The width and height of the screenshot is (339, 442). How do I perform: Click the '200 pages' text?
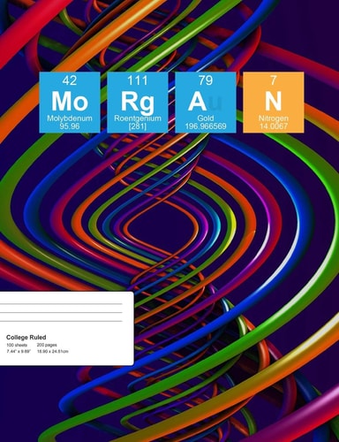(x=47, y=345)
